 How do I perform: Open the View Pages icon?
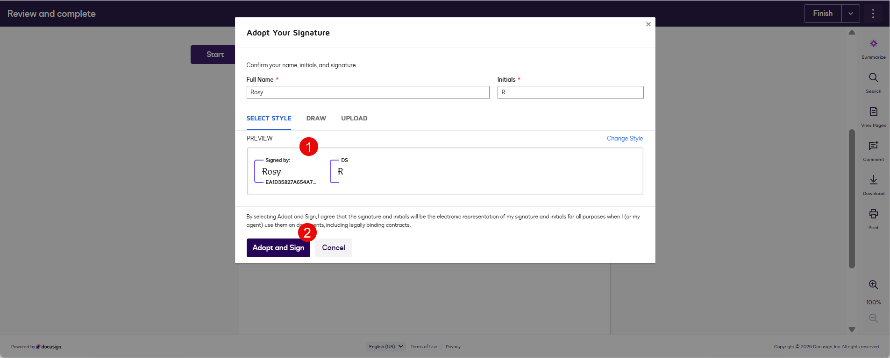(873, 112)
